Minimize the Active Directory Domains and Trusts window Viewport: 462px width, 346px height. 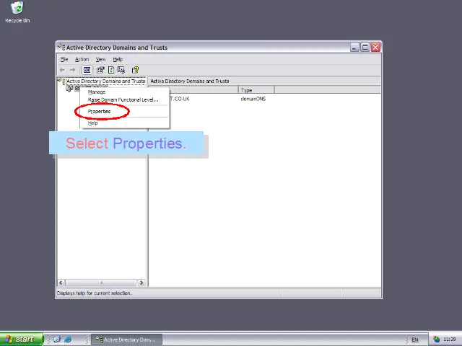354,47
